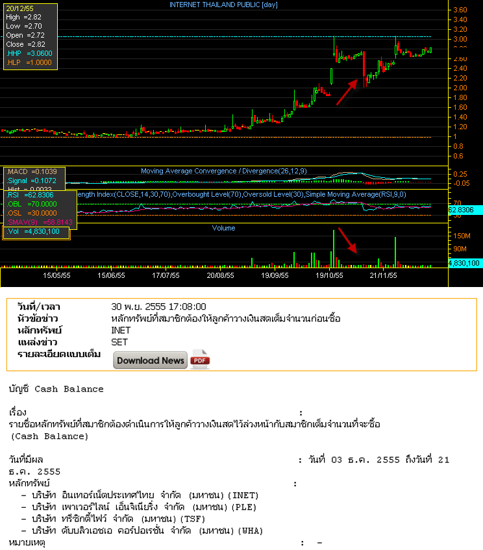This screenshot has height=550, width=483.
Task: Click the .HLP =1.0000 indicator value
Action: (x=29, y=62)
